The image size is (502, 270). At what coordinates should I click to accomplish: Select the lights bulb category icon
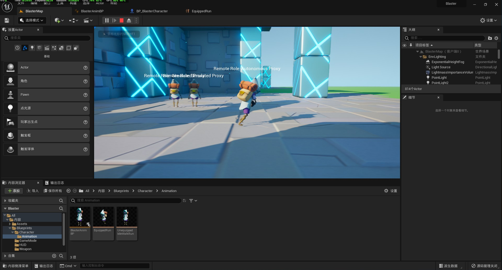(x=32, y=48)
